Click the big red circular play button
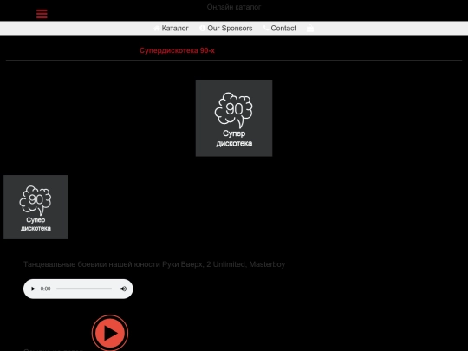Viewport: 468px width, 351px height. [110, 333]
